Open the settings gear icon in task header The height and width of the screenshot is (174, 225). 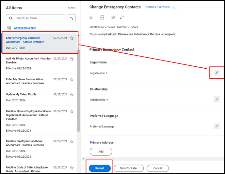[x=113, y=18]
